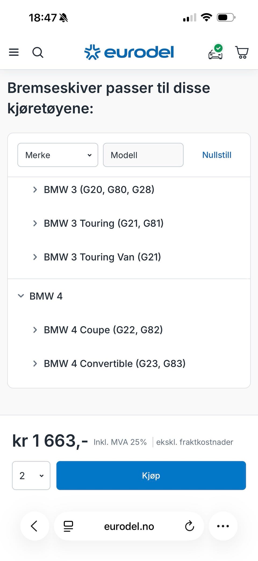Open browser three-dot more menu
The image size is (258, 561).
click(223, 526)
